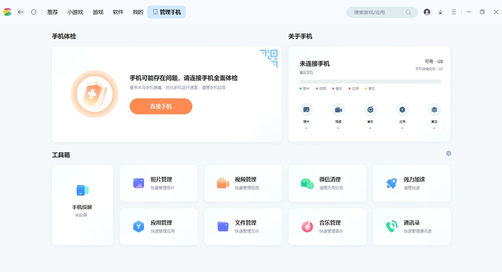Viewport: 502px width, 272px height.
Task: Open the video management camera icon
Action: [x=223, y=183]
